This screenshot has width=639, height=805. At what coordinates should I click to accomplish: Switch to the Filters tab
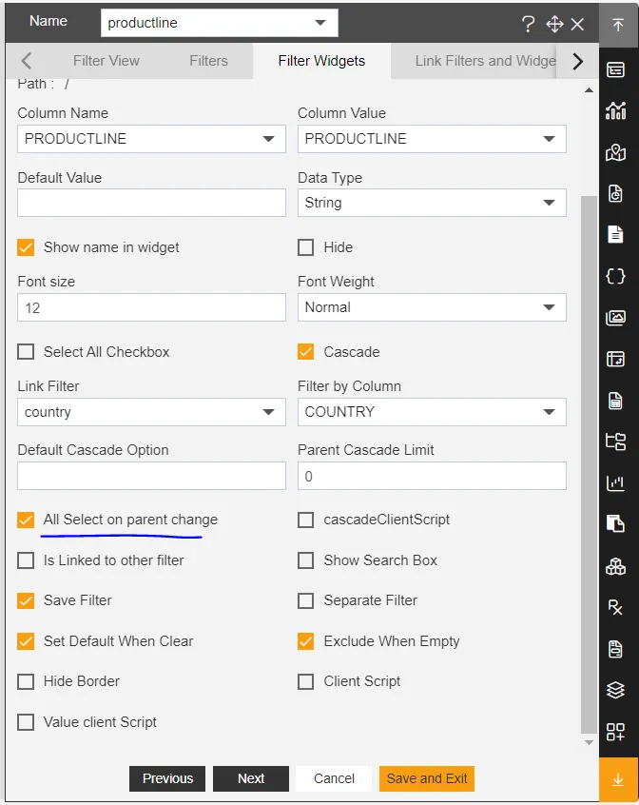point(208,61)
